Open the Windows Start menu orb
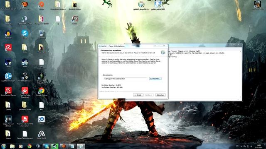The width and height of the screenshot is (266, 149). [x=4, y=146]
